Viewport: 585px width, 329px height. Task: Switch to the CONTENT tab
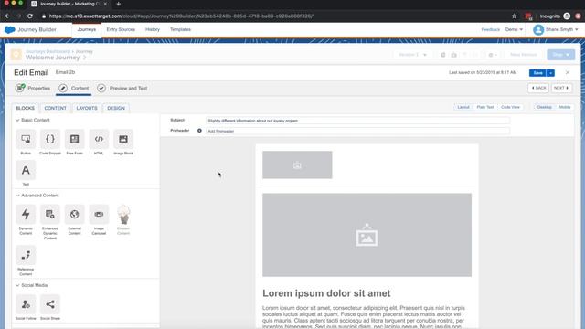pyautogui.click(x=55, y=108)
